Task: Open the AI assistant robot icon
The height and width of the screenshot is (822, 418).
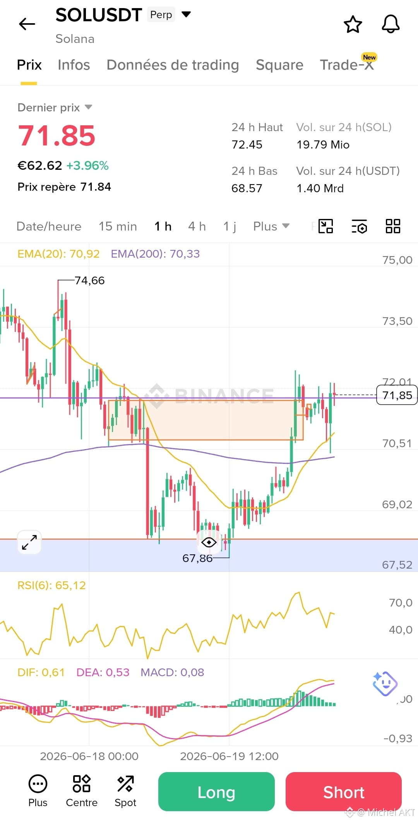Action: click(x=385, y=684)
